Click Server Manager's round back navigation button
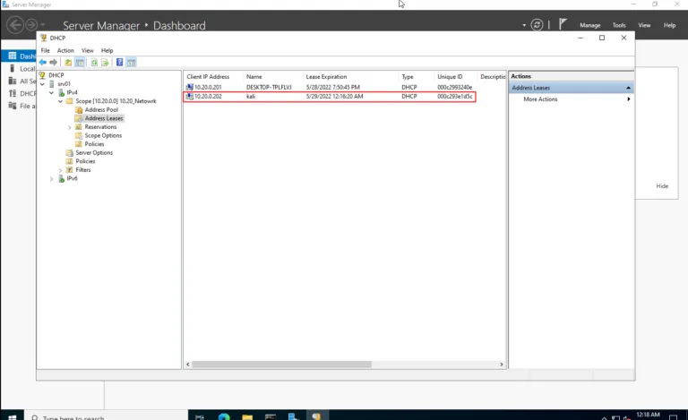688x420 pixels. click(x=15, y=24)
